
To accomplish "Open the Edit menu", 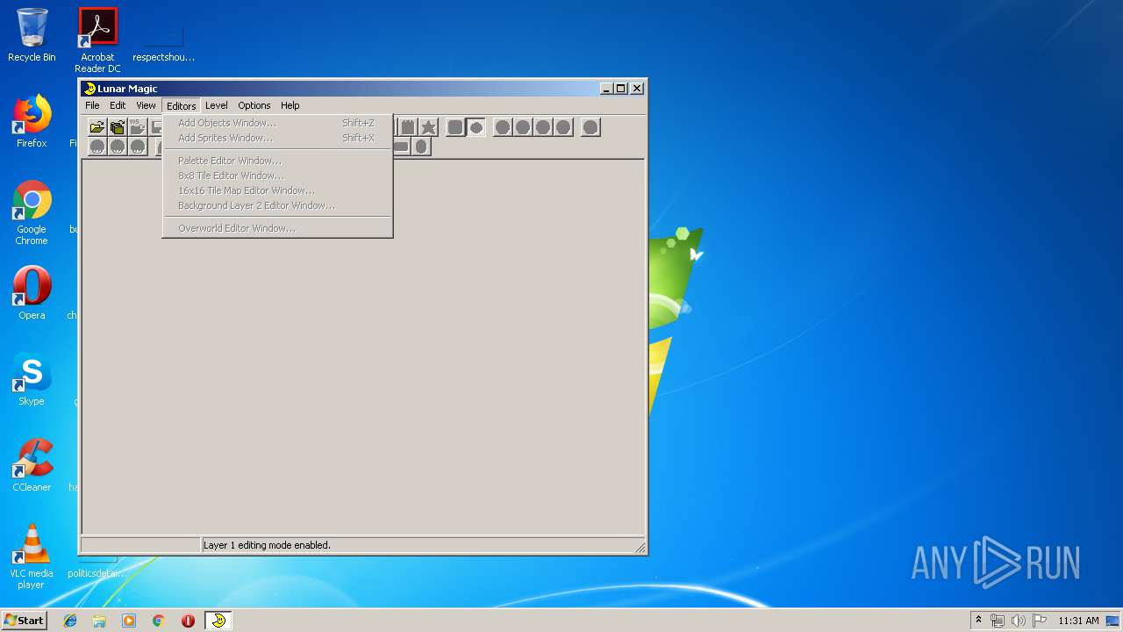I will (118, 105).
